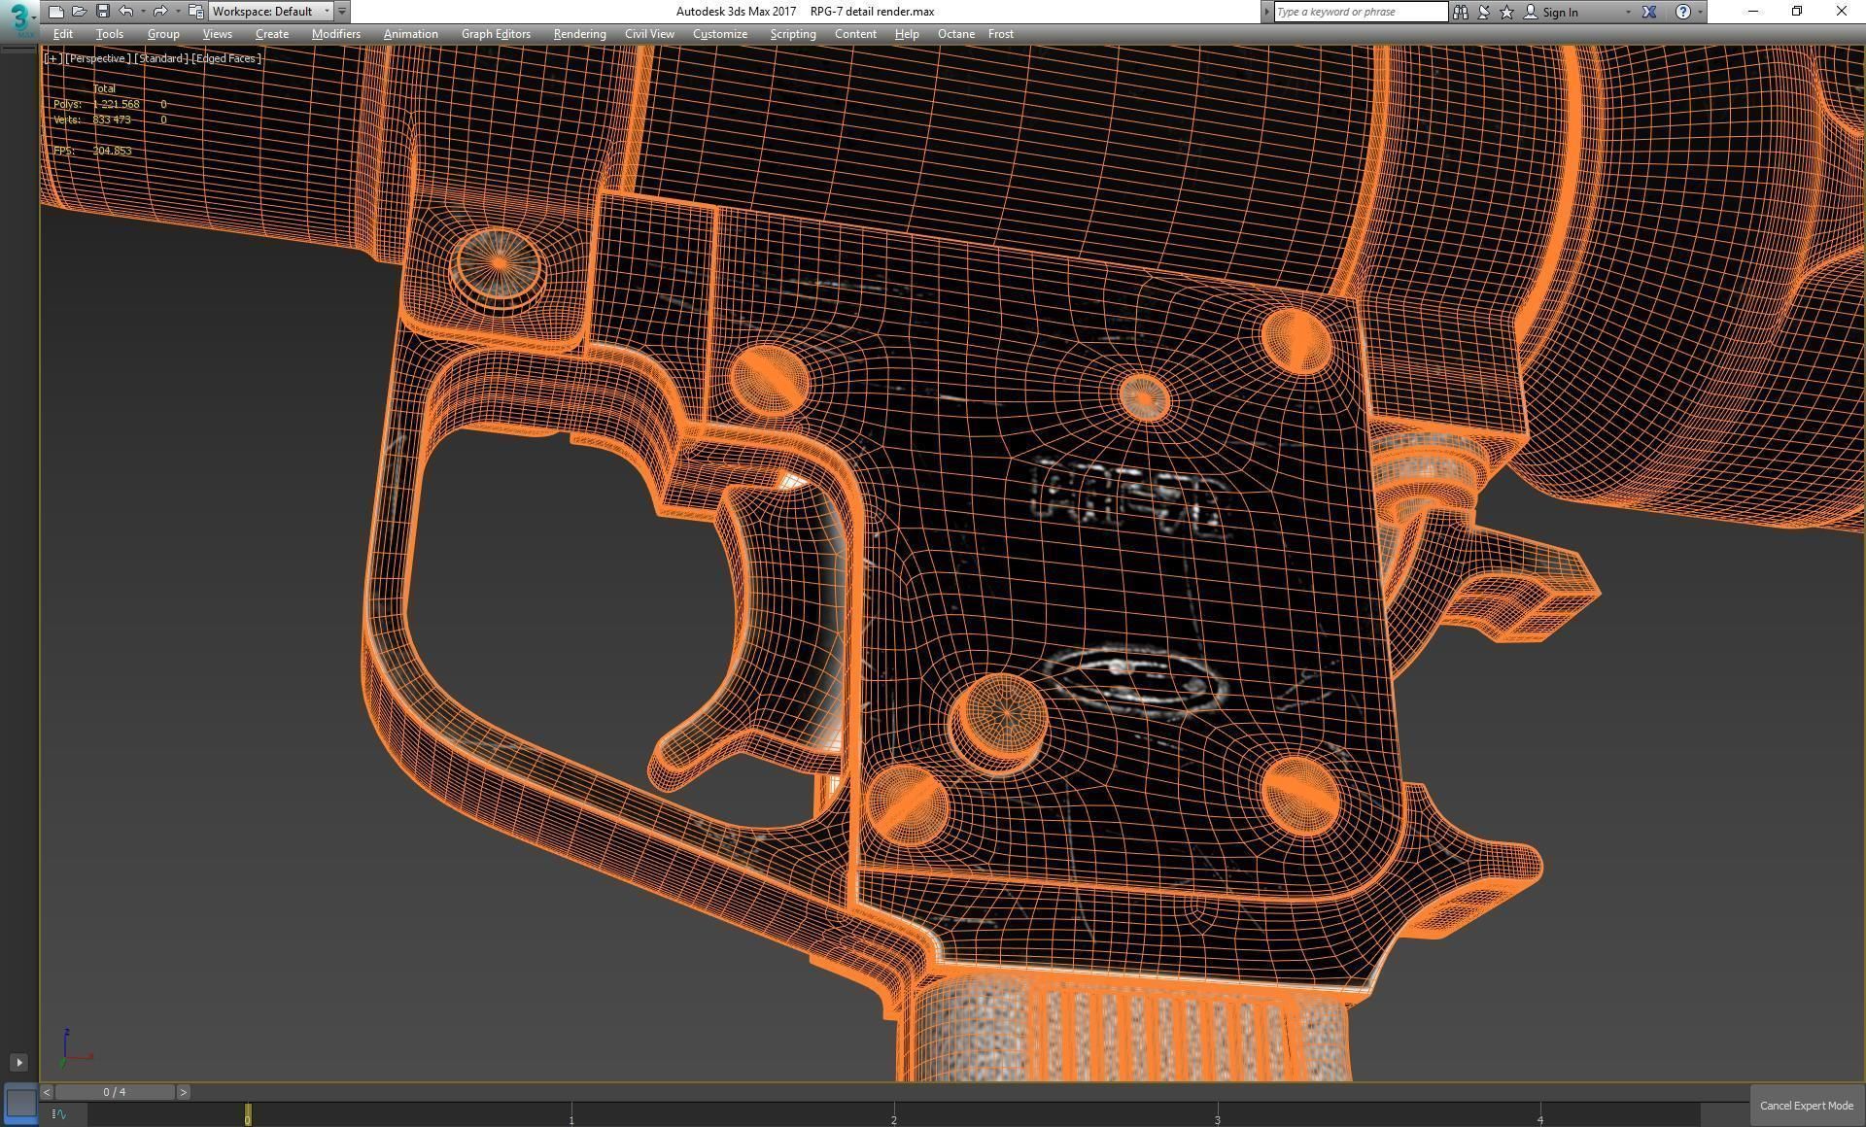The height and width of the screenshot is (1127, 1866).
Task: Click the Sign In link
Action: point(1559,13)
